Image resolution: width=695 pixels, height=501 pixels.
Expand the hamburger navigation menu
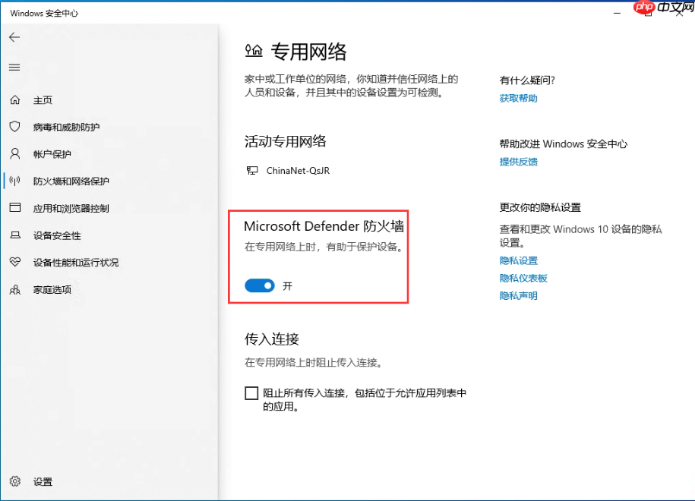point(14,67)
